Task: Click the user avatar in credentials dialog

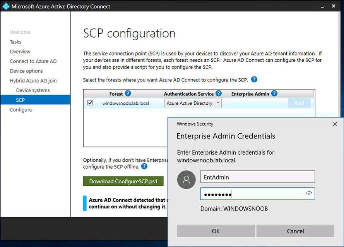Action: click(186, 180)
